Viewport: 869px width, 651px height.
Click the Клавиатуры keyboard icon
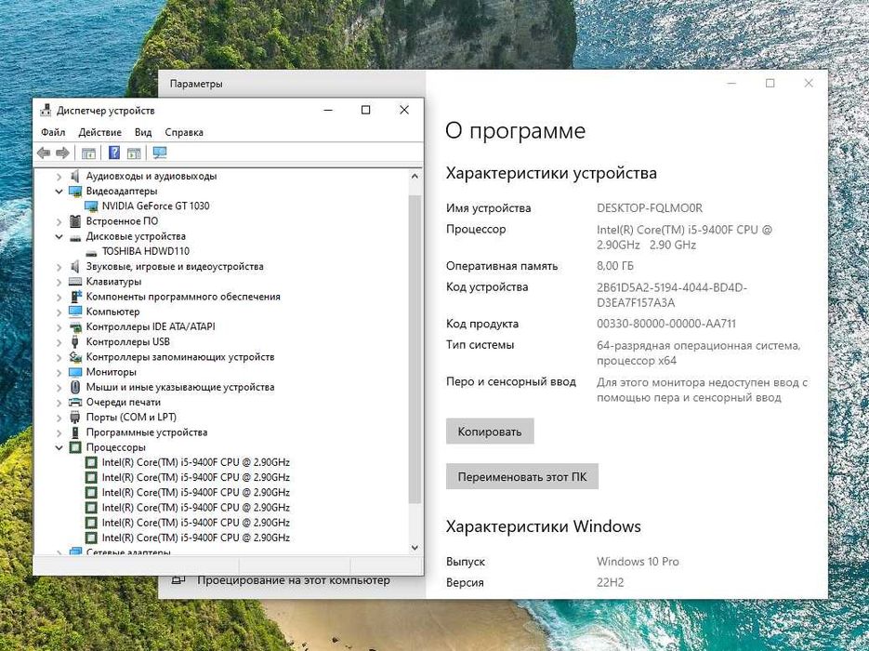(75, 281)
